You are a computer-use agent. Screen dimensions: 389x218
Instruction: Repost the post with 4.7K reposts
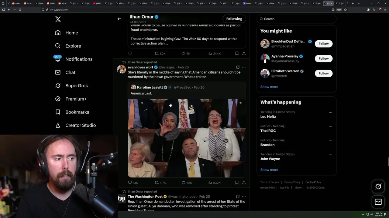pyautogui.click(x=160, y=183)
